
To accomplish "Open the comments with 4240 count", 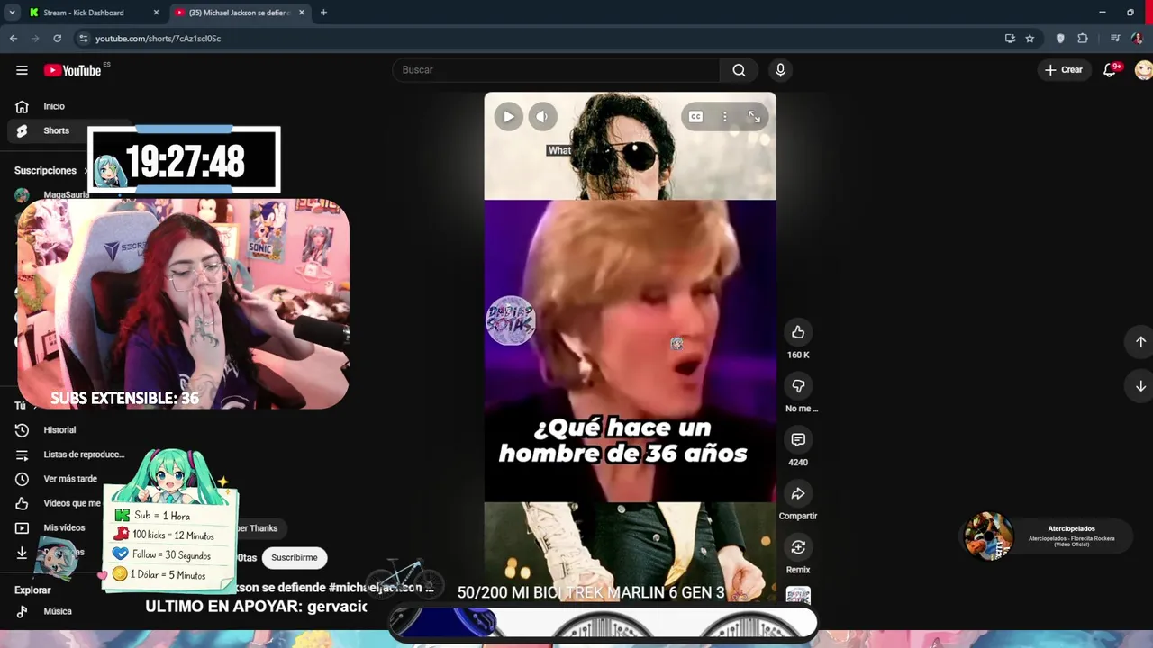I will 798,440.
